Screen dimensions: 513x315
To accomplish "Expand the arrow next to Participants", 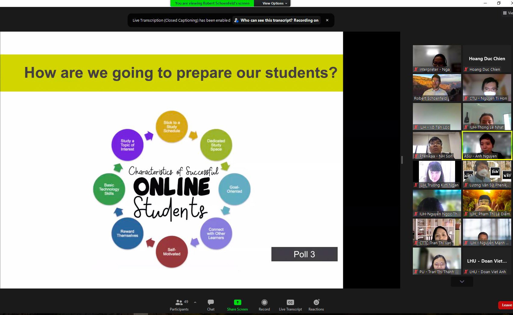I will (x=195, y=302).
